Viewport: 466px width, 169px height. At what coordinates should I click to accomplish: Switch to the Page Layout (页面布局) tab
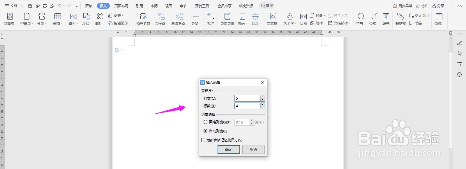121,6
